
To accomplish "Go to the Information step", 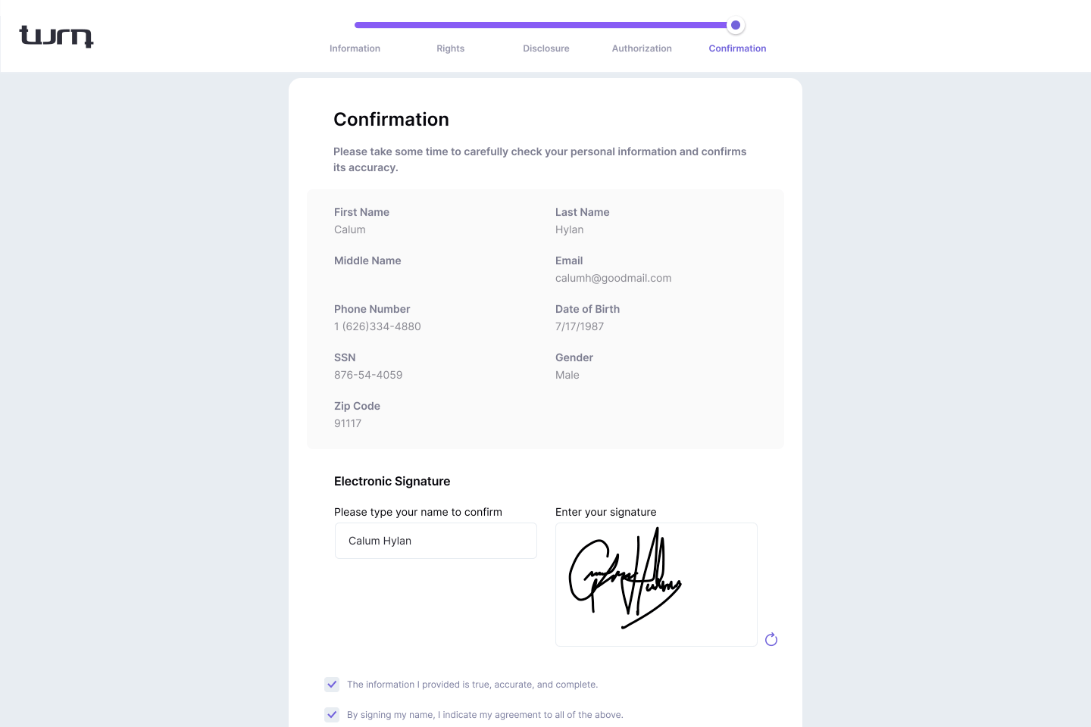I will pyautogui.click(x=355, y=48).
